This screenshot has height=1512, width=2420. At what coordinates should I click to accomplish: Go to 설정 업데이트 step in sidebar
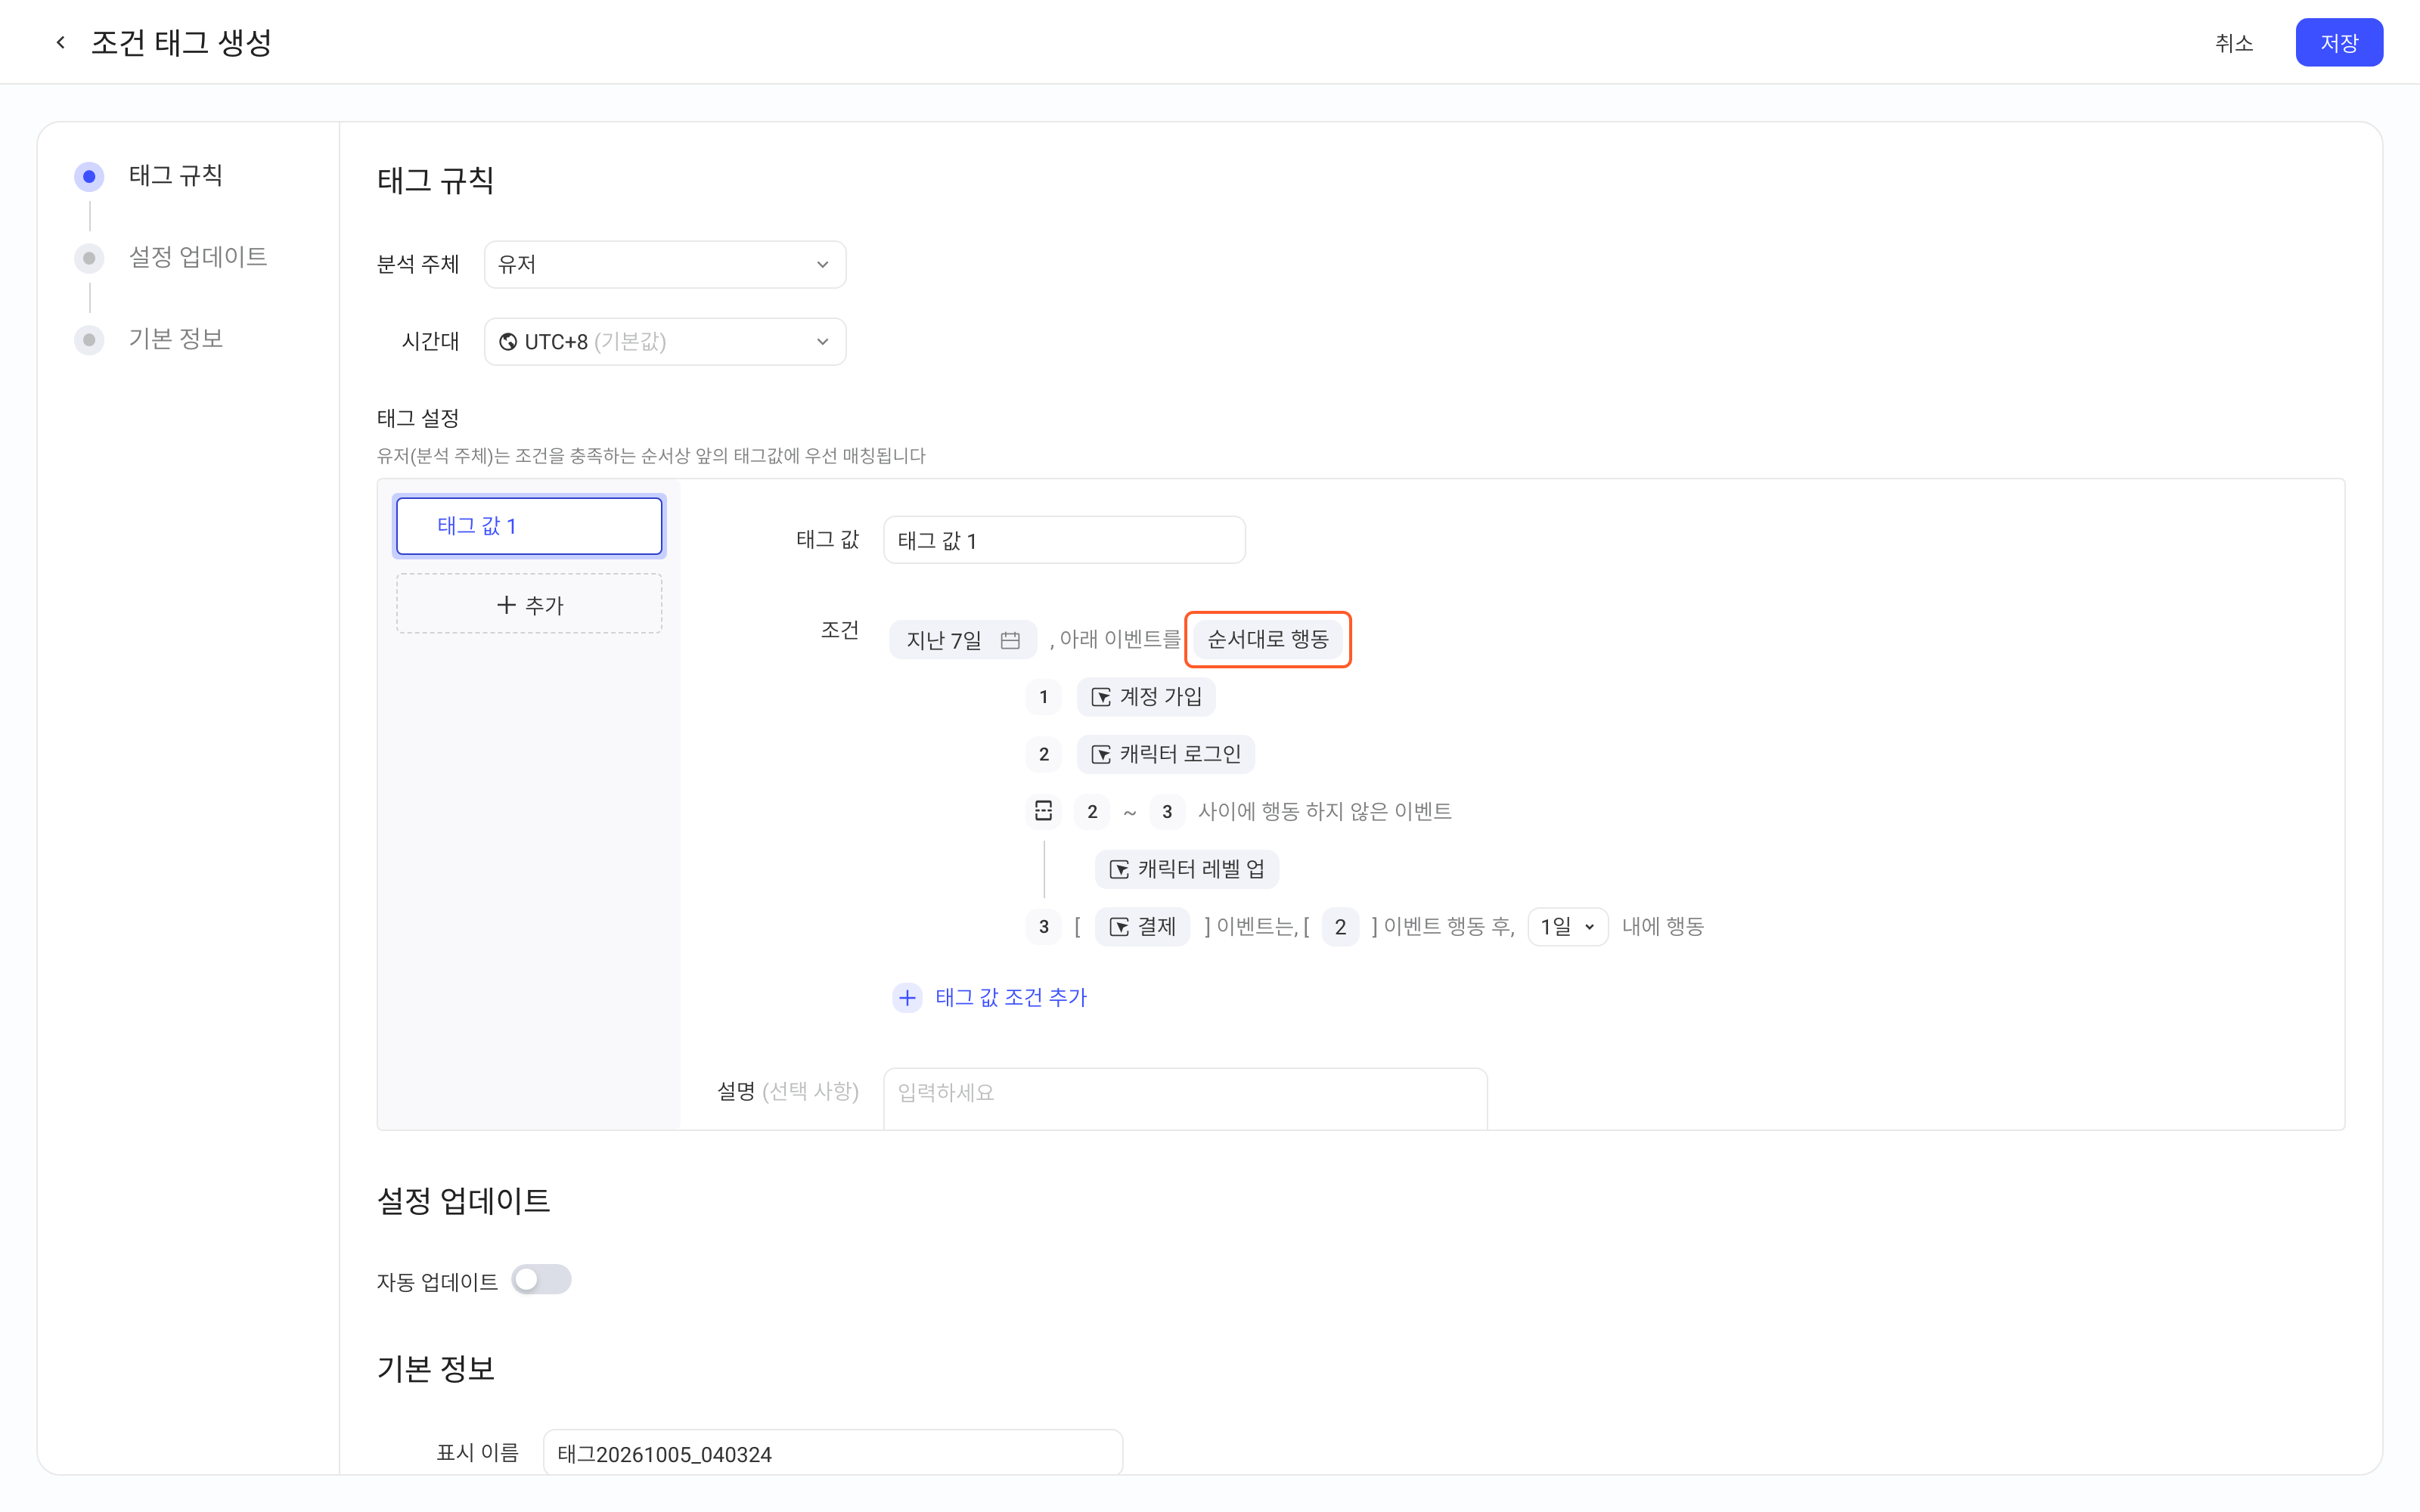(172, 257)
